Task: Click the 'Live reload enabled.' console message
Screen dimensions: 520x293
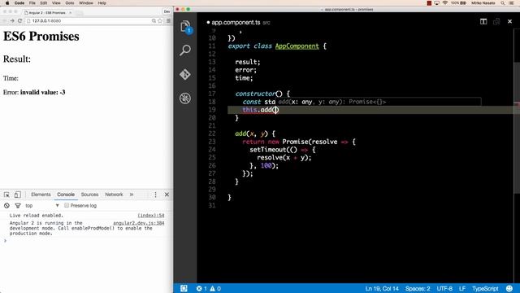Action: pyautogui.click(x=36, y=216)
